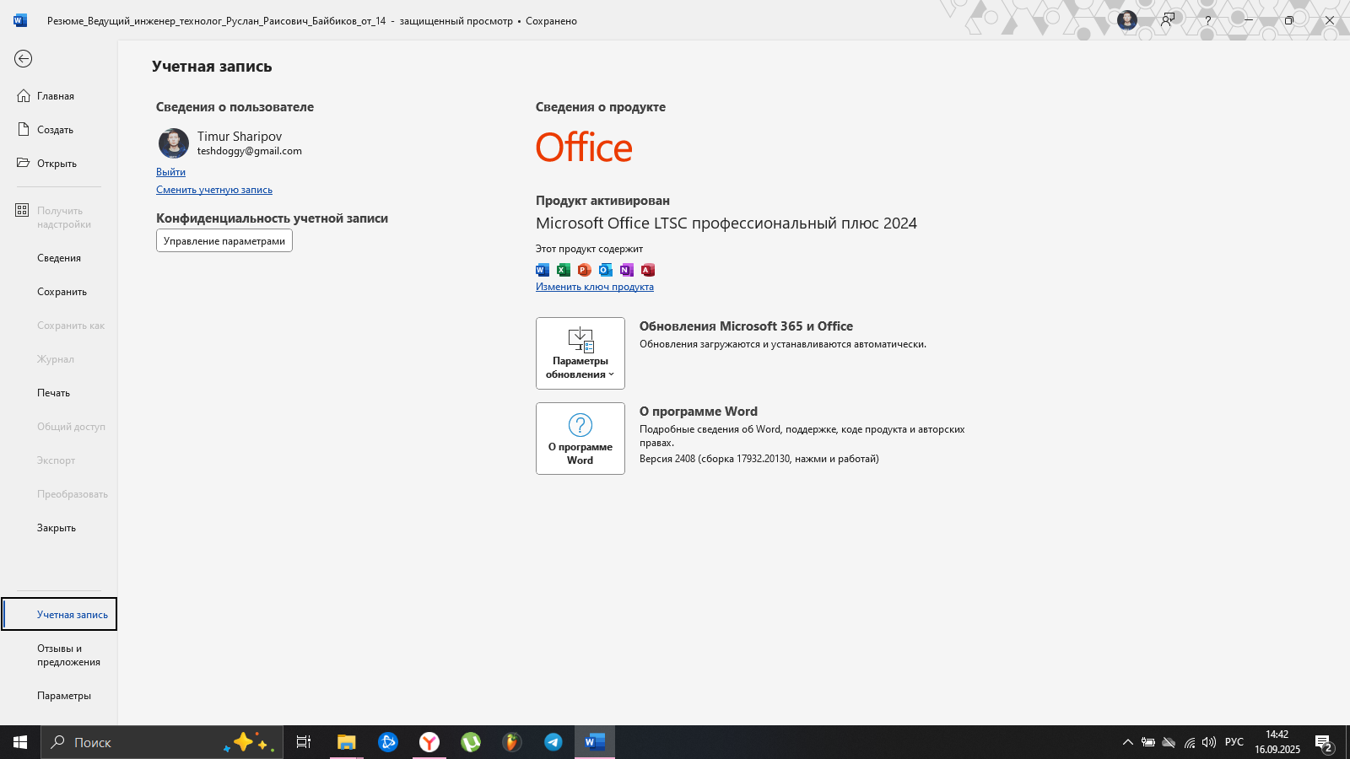Select Закрыть to close the document
This screenshot has height=759, width=1350.
click(x=59, y=528)
